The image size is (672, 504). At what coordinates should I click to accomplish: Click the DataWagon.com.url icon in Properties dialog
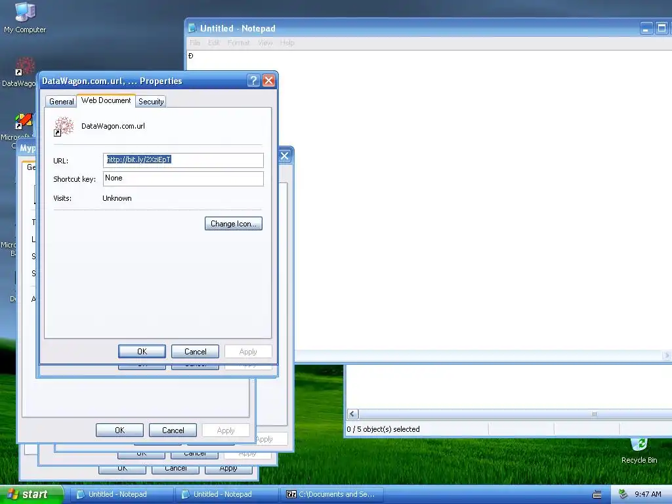point(64,126)
